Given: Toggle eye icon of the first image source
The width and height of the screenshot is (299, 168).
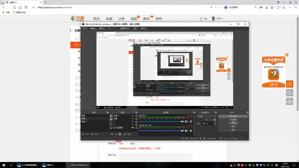Looking at the screenshot, I should coord(133,116).
